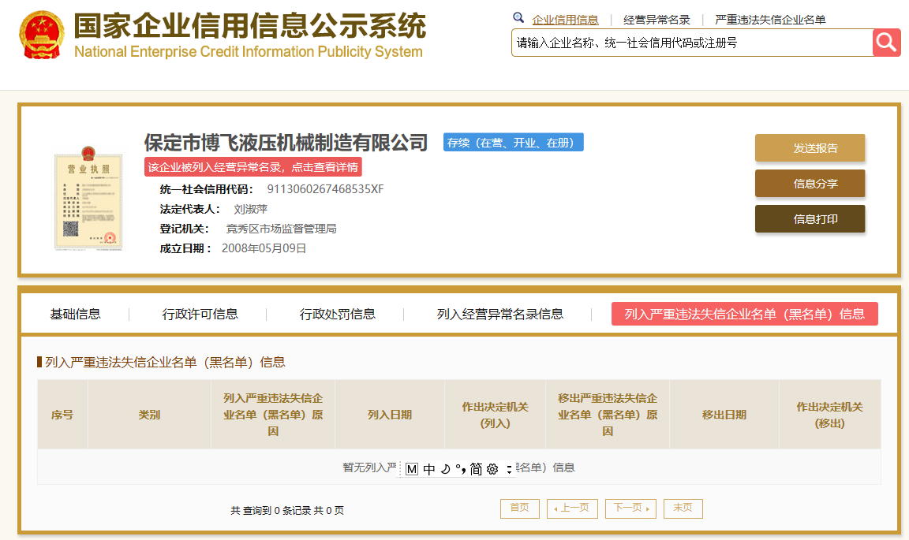Viewport: 909px width, 540px height.
Task: Click the 存续（在营、开业、在册）status badge
Action: pyautogui.click(x=514, y=143)
